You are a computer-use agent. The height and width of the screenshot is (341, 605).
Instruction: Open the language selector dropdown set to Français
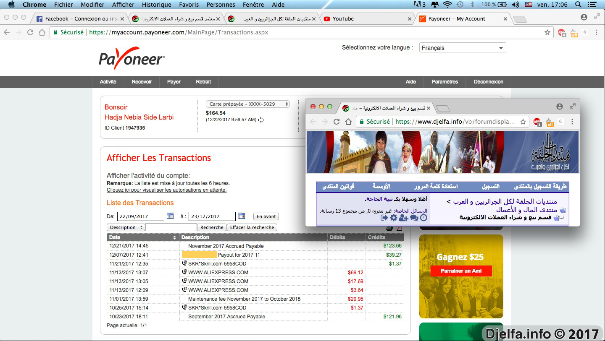click(463, 48)
